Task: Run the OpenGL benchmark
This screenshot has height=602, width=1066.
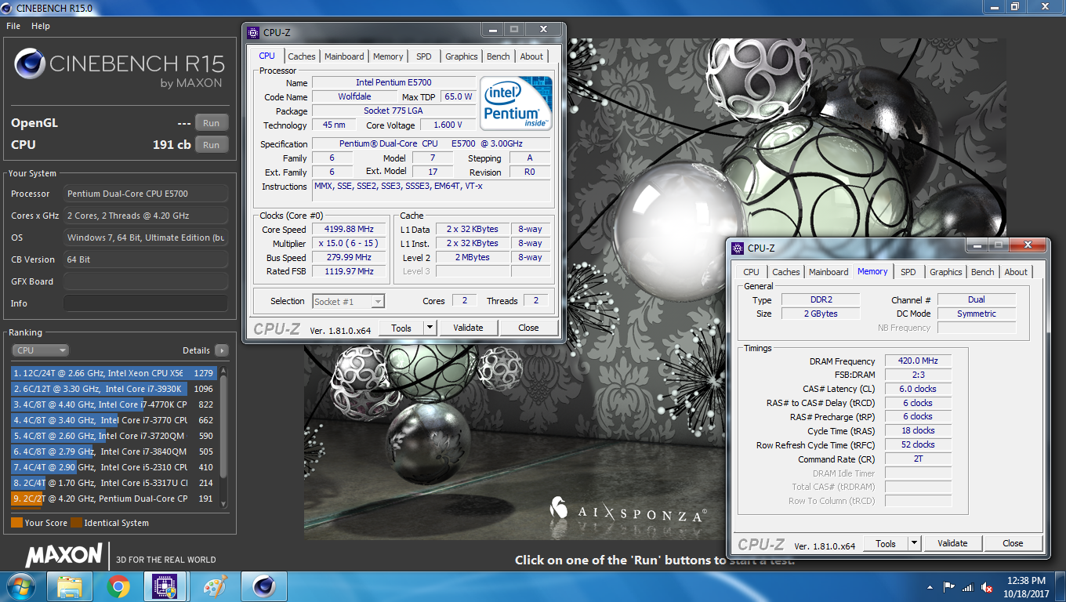Action: (x=212, y=123)
